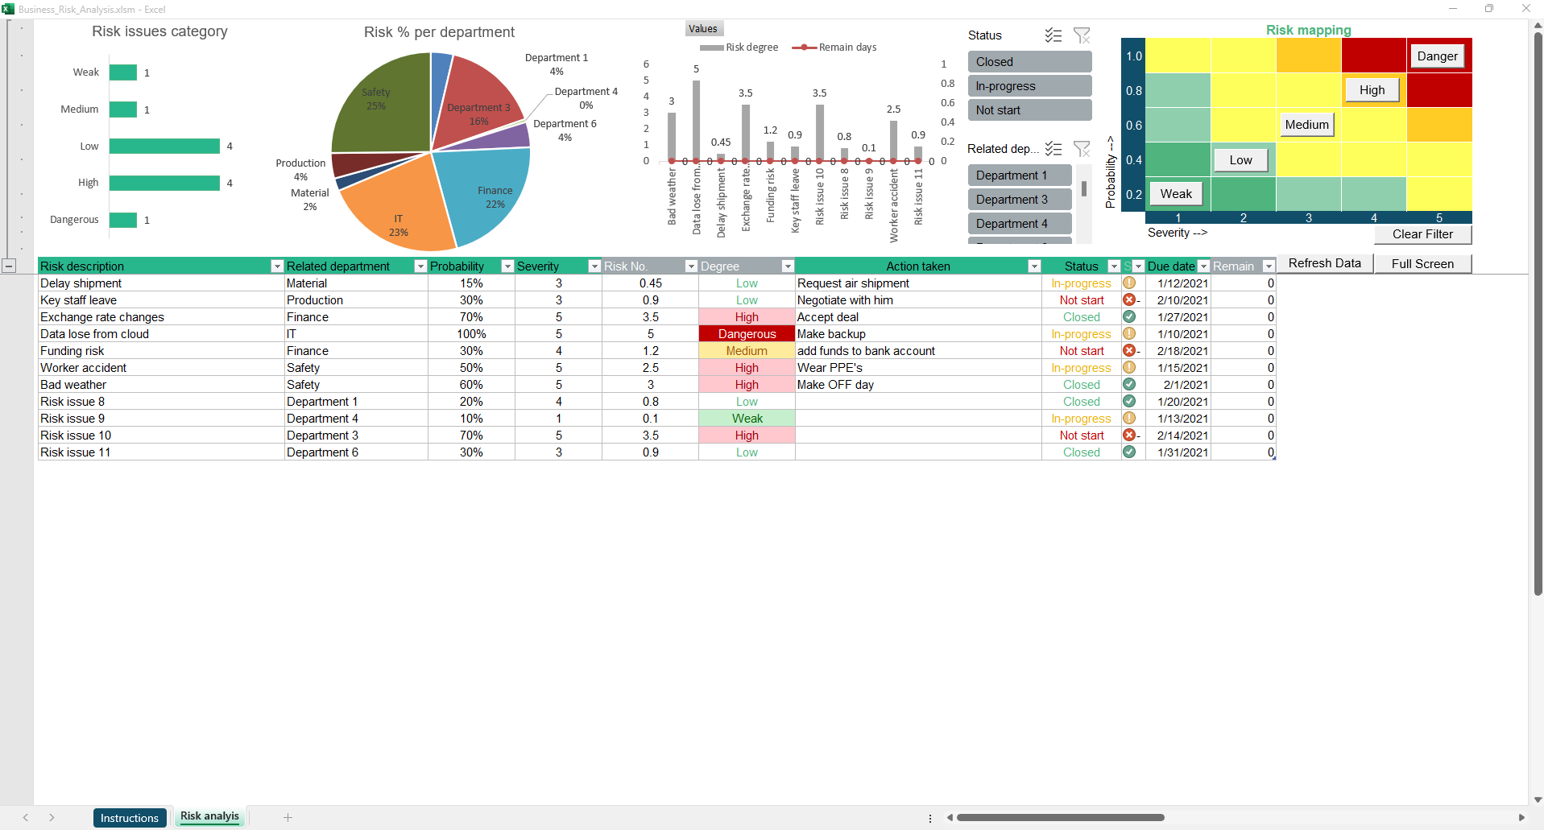Image resolution: width=1544 pixels, height=830 pixels.
Task: Enable multi-select in Related department slicer
Action: (x=1053, y=149)
